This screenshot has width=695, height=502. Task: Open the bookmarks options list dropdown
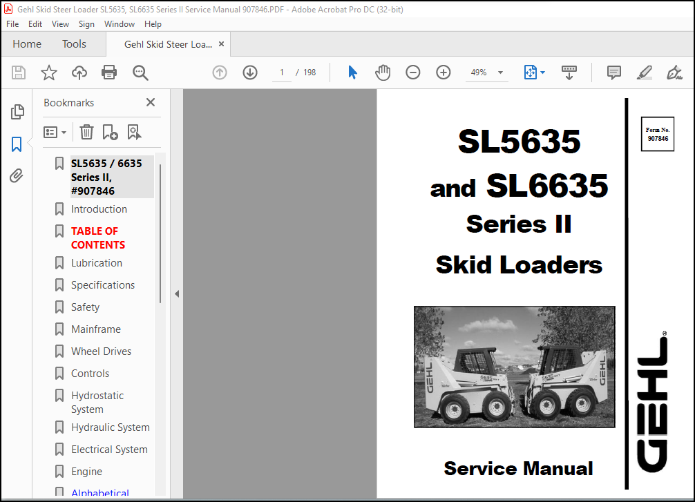click(x=55, y=132)
